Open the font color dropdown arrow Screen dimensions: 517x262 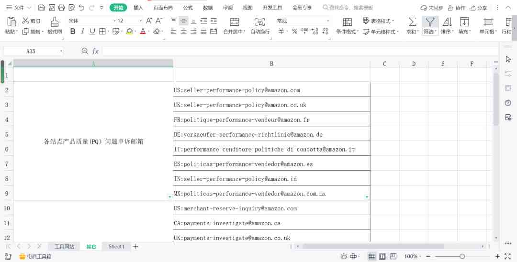click(x=149, y=32)
